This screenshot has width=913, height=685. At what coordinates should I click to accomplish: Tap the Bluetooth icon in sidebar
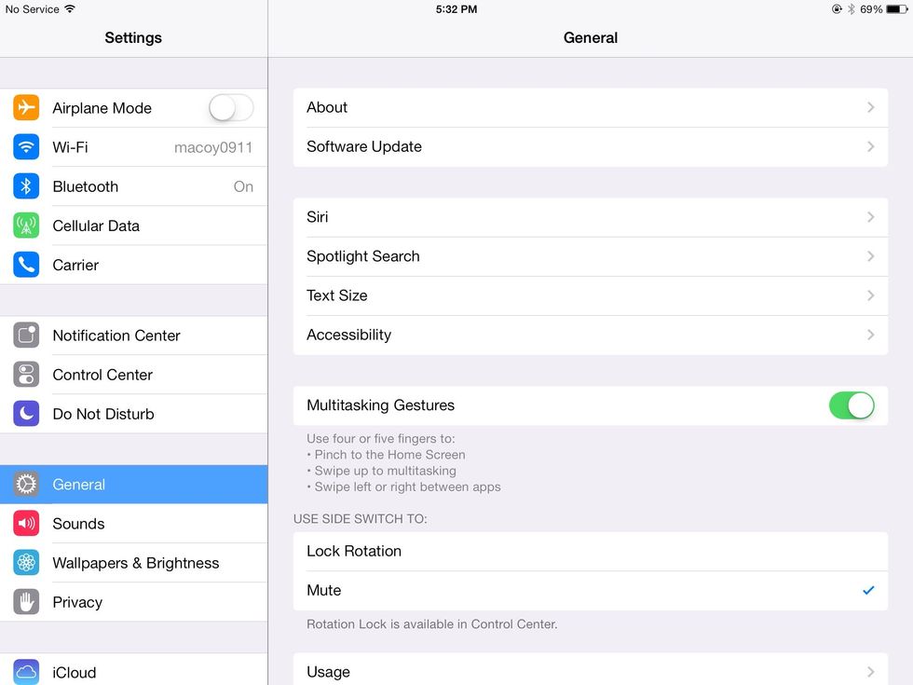26,186
